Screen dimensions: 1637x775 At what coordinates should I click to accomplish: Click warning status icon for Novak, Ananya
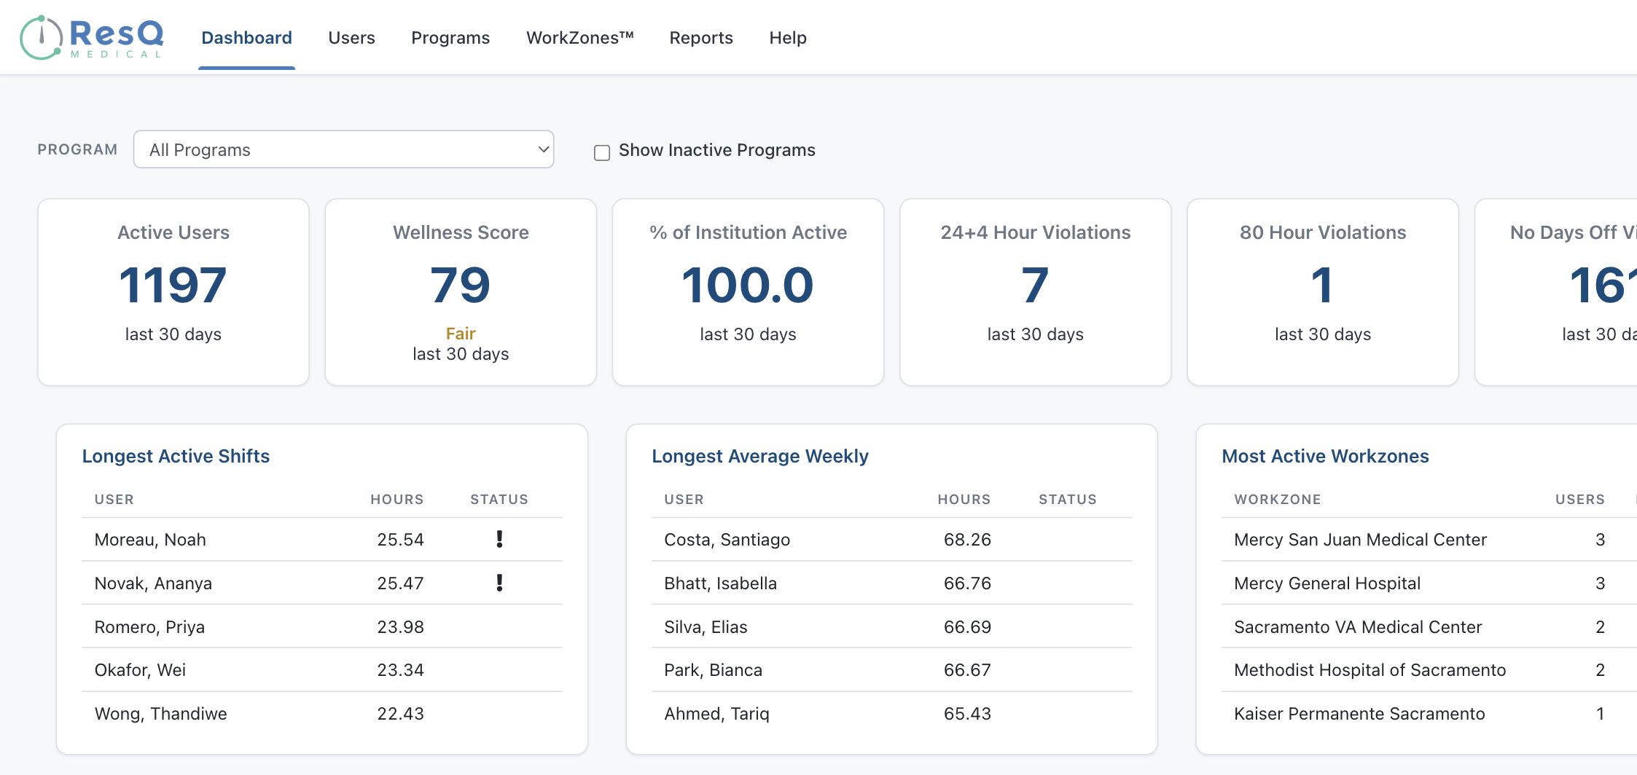pyautogui.click(x=499, y=583)
